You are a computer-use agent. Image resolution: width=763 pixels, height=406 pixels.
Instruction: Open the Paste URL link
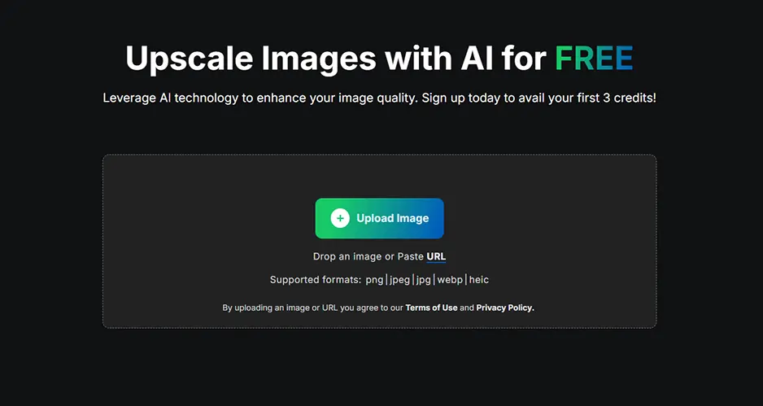coord(436,256)
